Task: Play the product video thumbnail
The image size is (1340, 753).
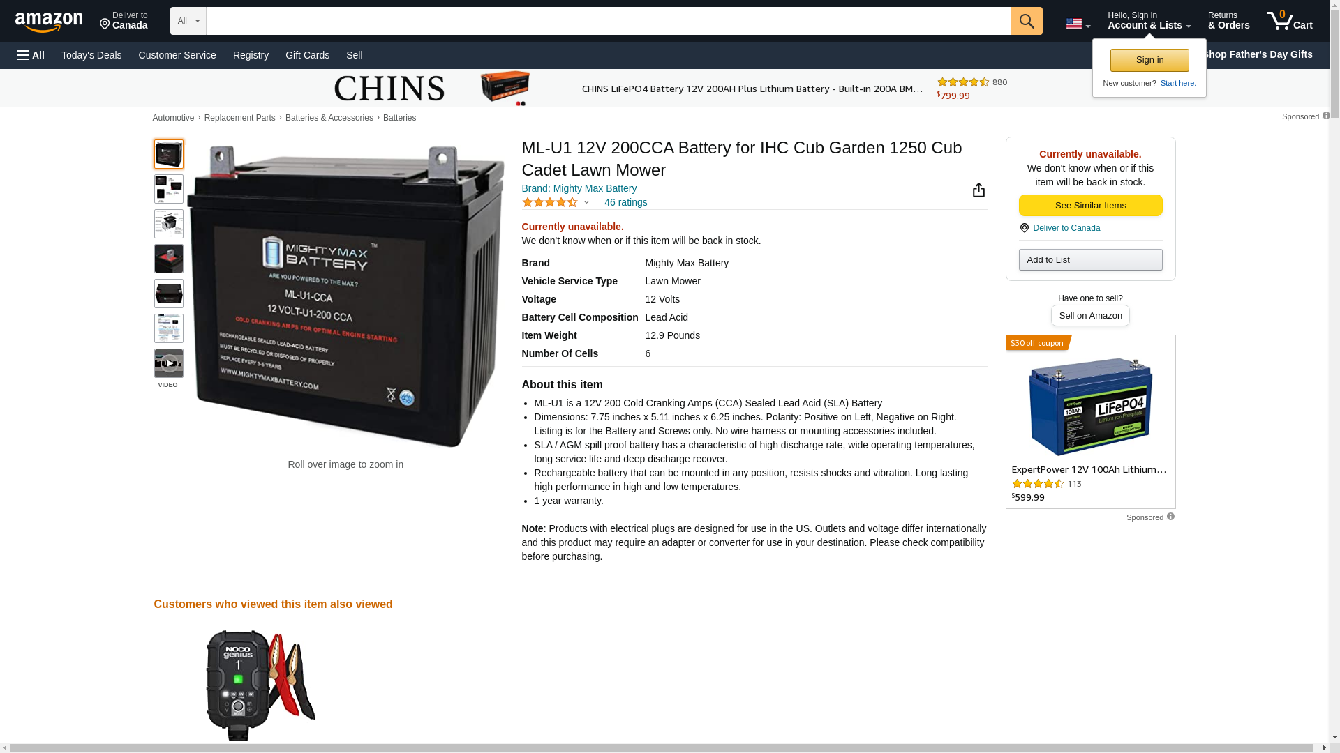Action: pyautogui.click(x=169, y=363)
